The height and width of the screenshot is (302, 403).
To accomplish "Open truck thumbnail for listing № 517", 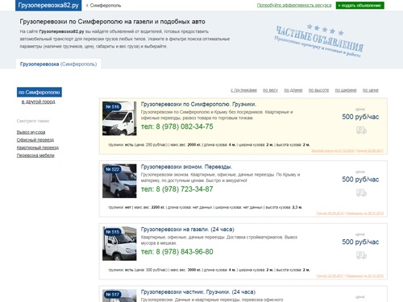I will pos(119,296).
